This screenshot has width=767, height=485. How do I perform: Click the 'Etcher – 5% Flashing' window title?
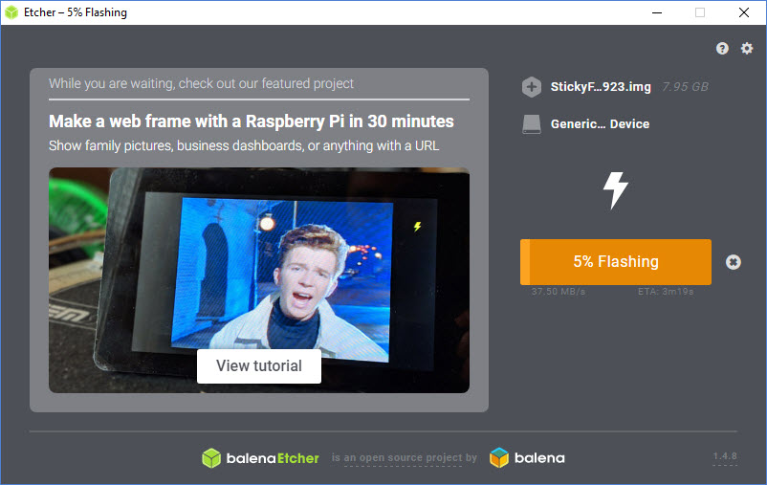pos(76,12)
